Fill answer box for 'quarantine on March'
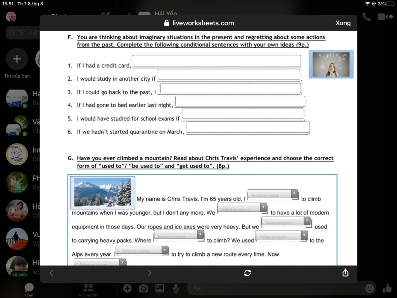Viewport: 397px width, 298px height. pyautogui.click(x=248, y=127)
